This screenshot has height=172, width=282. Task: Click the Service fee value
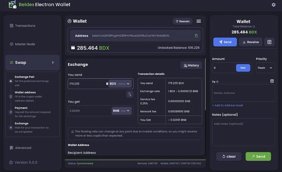(179, 101)
